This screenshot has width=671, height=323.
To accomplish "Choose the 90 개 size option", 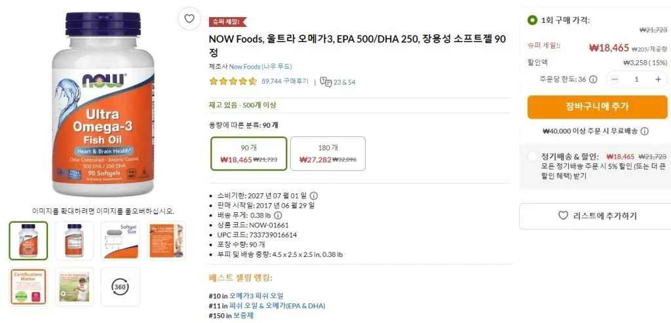I will pos(249,153).
